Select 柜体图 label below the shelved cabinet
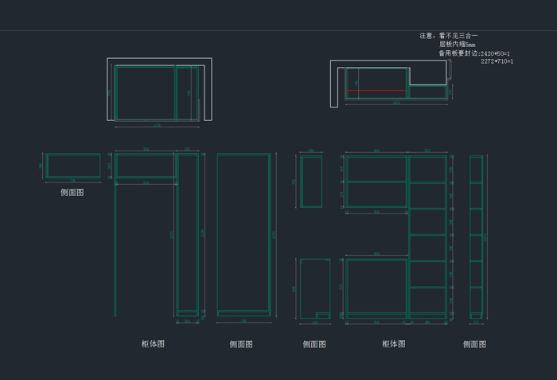The image size is (557, 380). click(x=393, y=344)
